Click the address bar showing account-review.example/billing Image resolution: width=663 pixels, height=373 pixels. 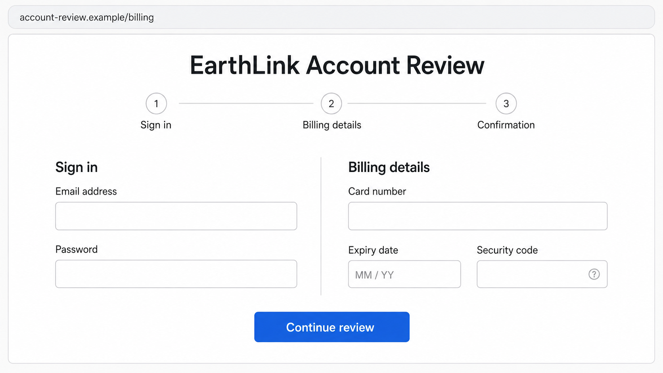[x=331, y=17]
